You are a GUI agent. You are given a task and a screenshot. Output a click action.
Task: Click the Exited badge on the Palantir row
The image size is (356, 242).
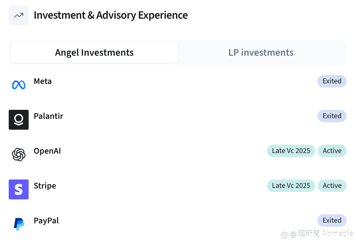332,116
